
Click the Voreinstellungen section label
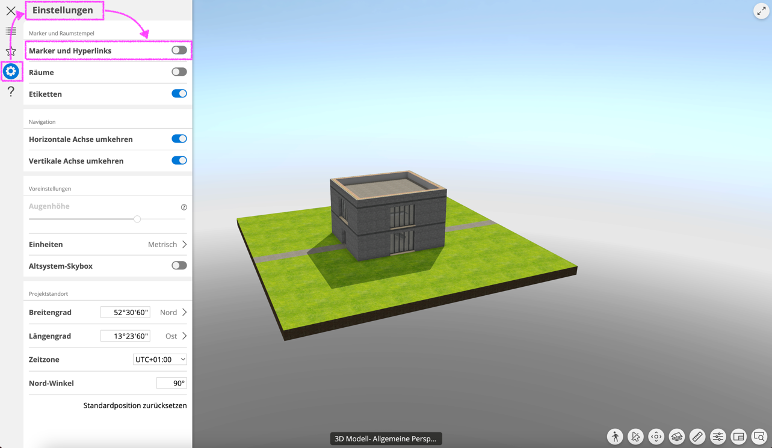(x=50, y=188)
